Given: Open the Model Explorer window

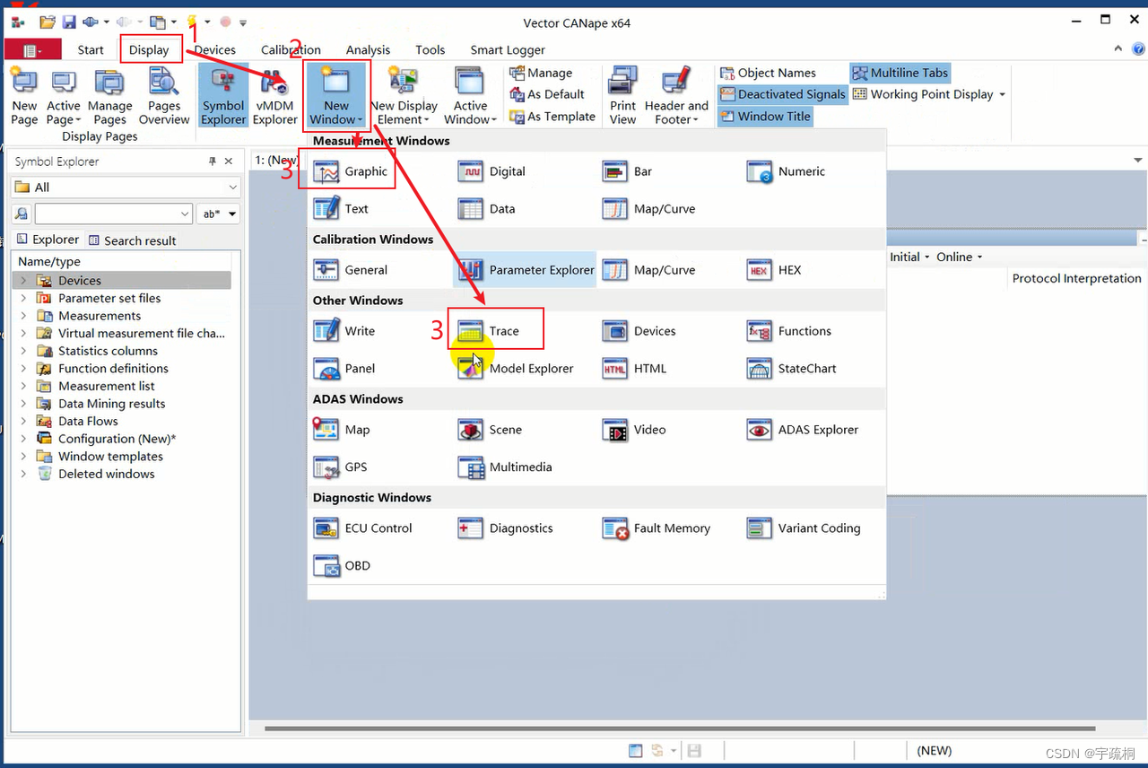Looking at the screenshot, I should click(516, 369).
